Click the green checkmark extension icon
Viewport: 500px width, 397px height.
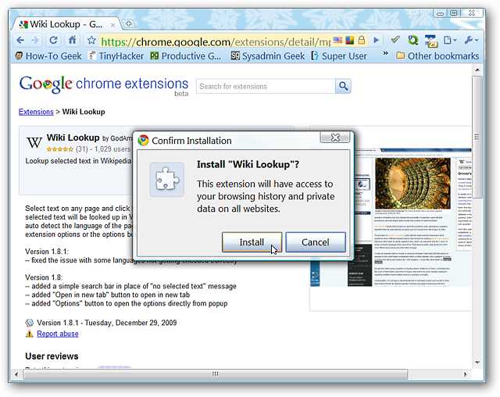coord(395,40)
